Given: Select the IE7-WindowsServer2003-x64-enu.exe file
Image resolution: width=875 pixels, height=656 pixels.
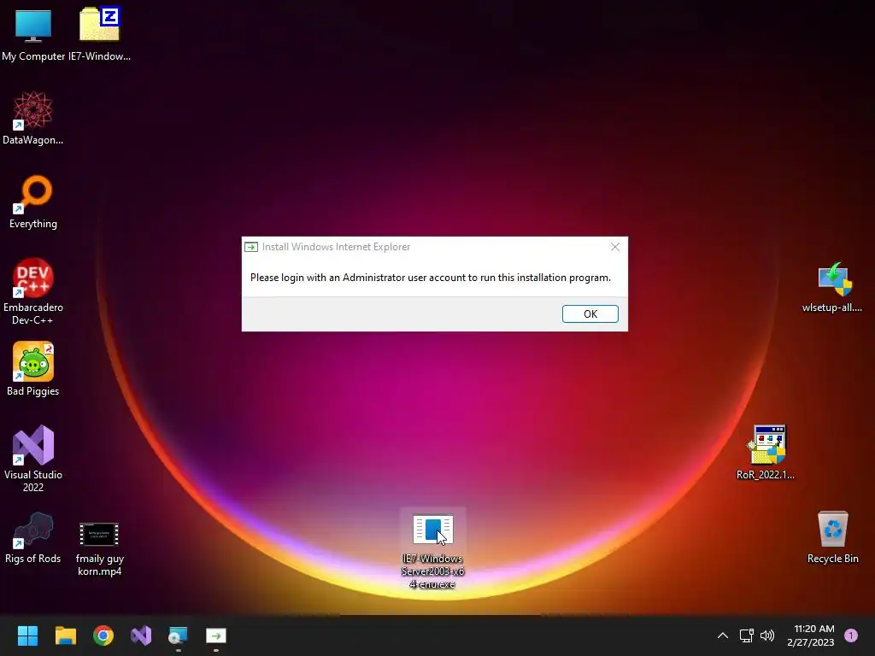Looking at the screenshot, I should [x=432, y=550].
